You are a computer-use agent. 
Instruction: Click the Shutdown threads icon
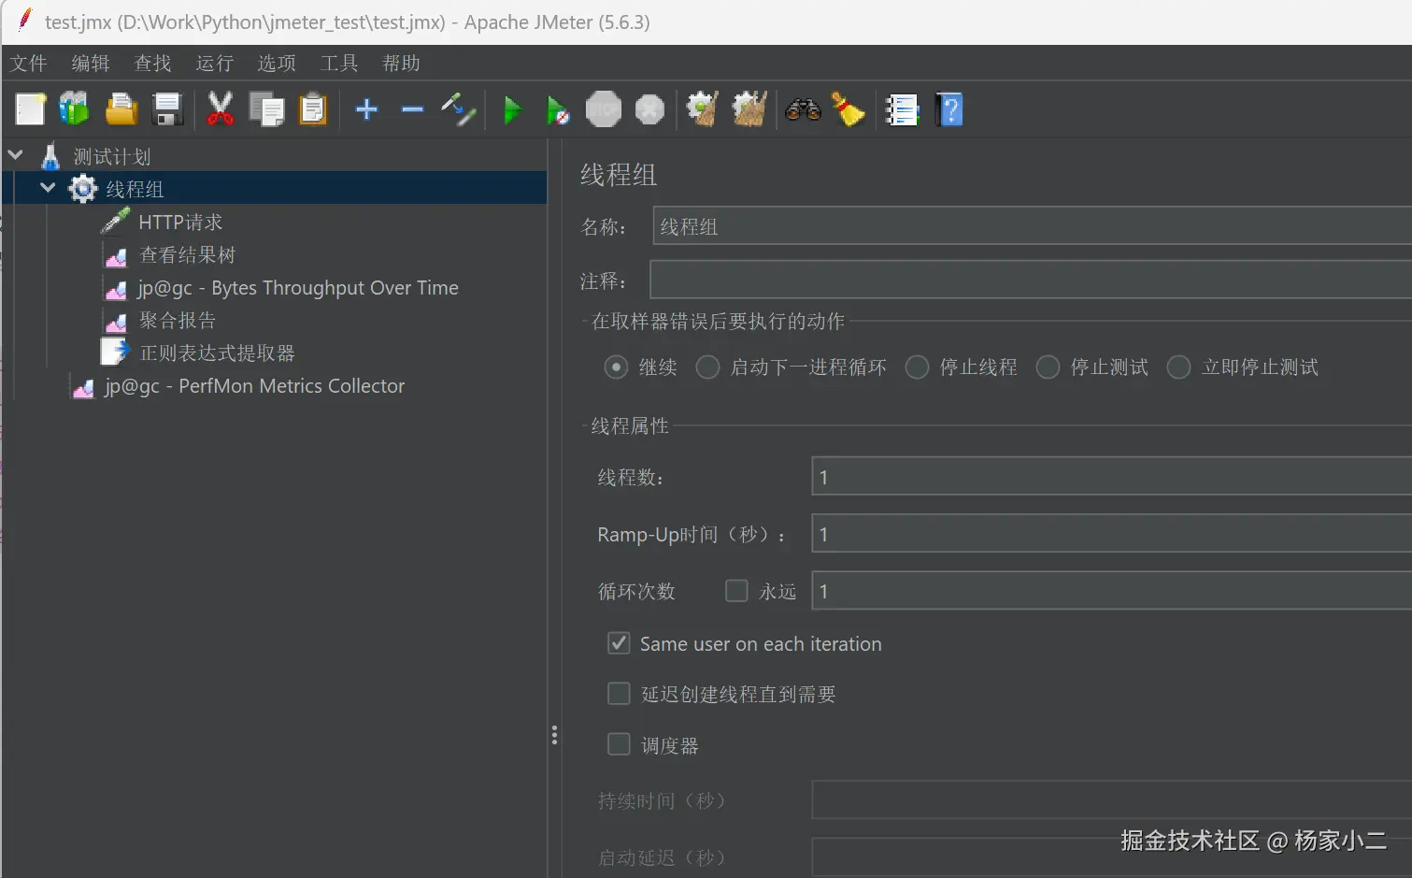click(x=649, y=109)
